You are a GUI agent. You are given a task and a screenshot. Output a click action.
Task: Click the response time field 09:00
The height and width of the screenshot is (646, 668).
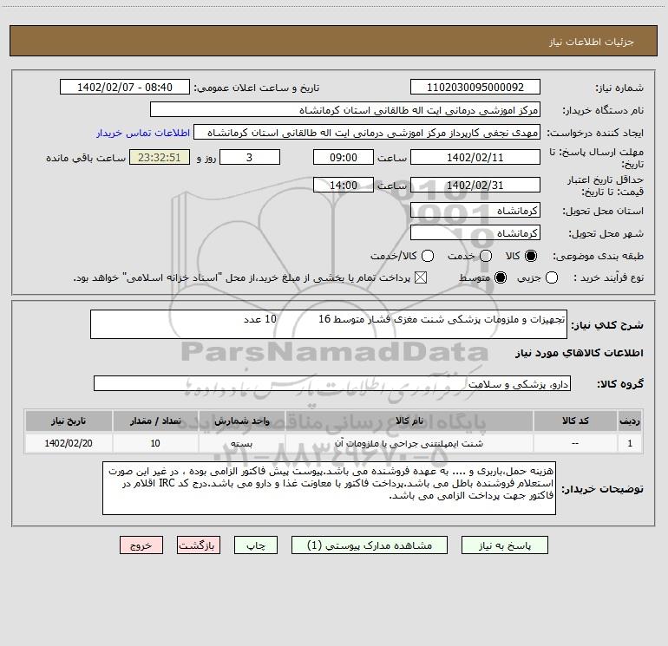[x=344, y=157]
